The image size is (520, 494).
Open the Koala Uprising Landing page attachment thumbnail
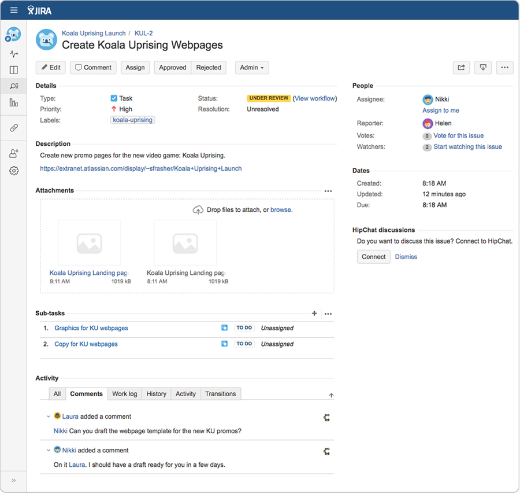pos(88,242)
